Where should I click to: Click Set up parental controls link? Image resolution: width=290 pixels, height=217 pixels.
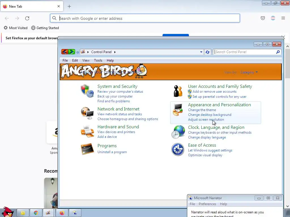pyautogui.click(x=219, y=97)
